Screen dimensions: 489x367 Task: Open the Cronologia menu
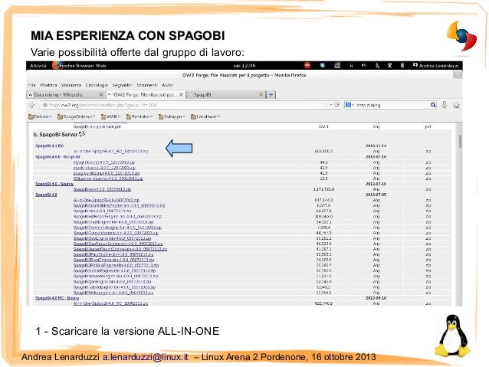pos(97,85)
